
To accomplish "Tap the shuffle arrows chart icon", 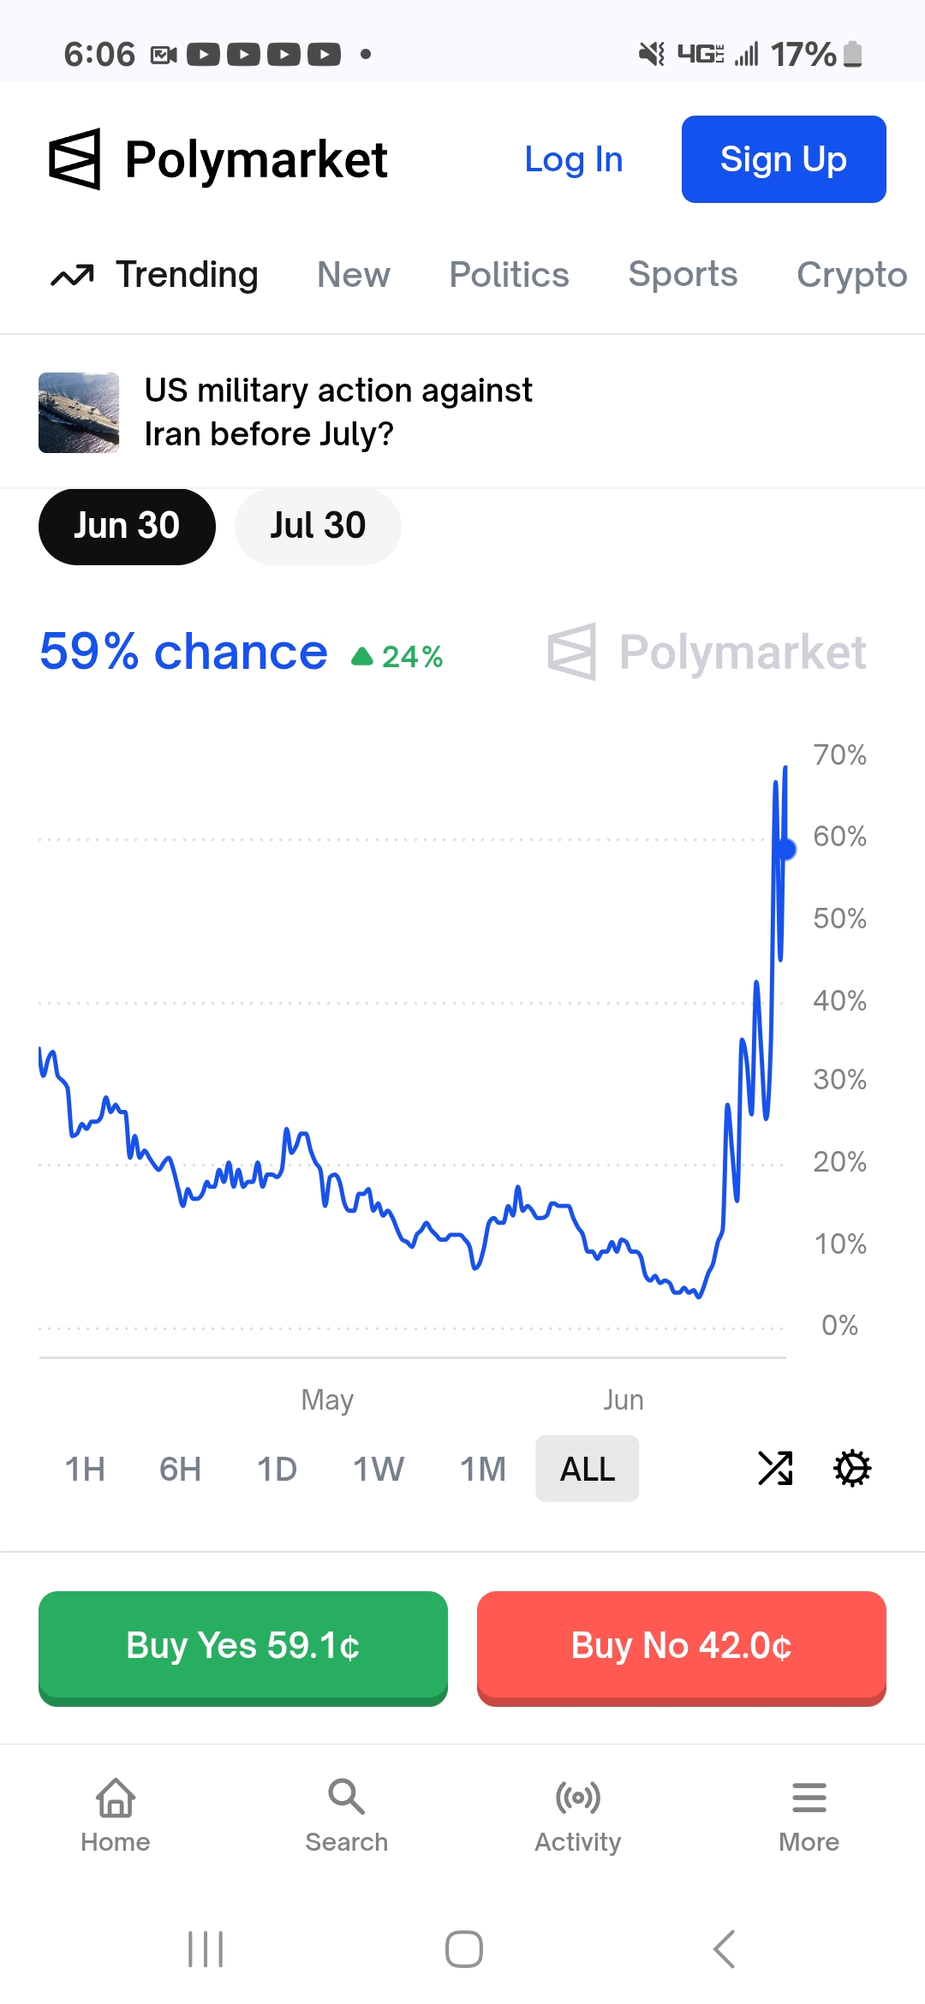I will pyautogui.click(x=775, y=1468).
